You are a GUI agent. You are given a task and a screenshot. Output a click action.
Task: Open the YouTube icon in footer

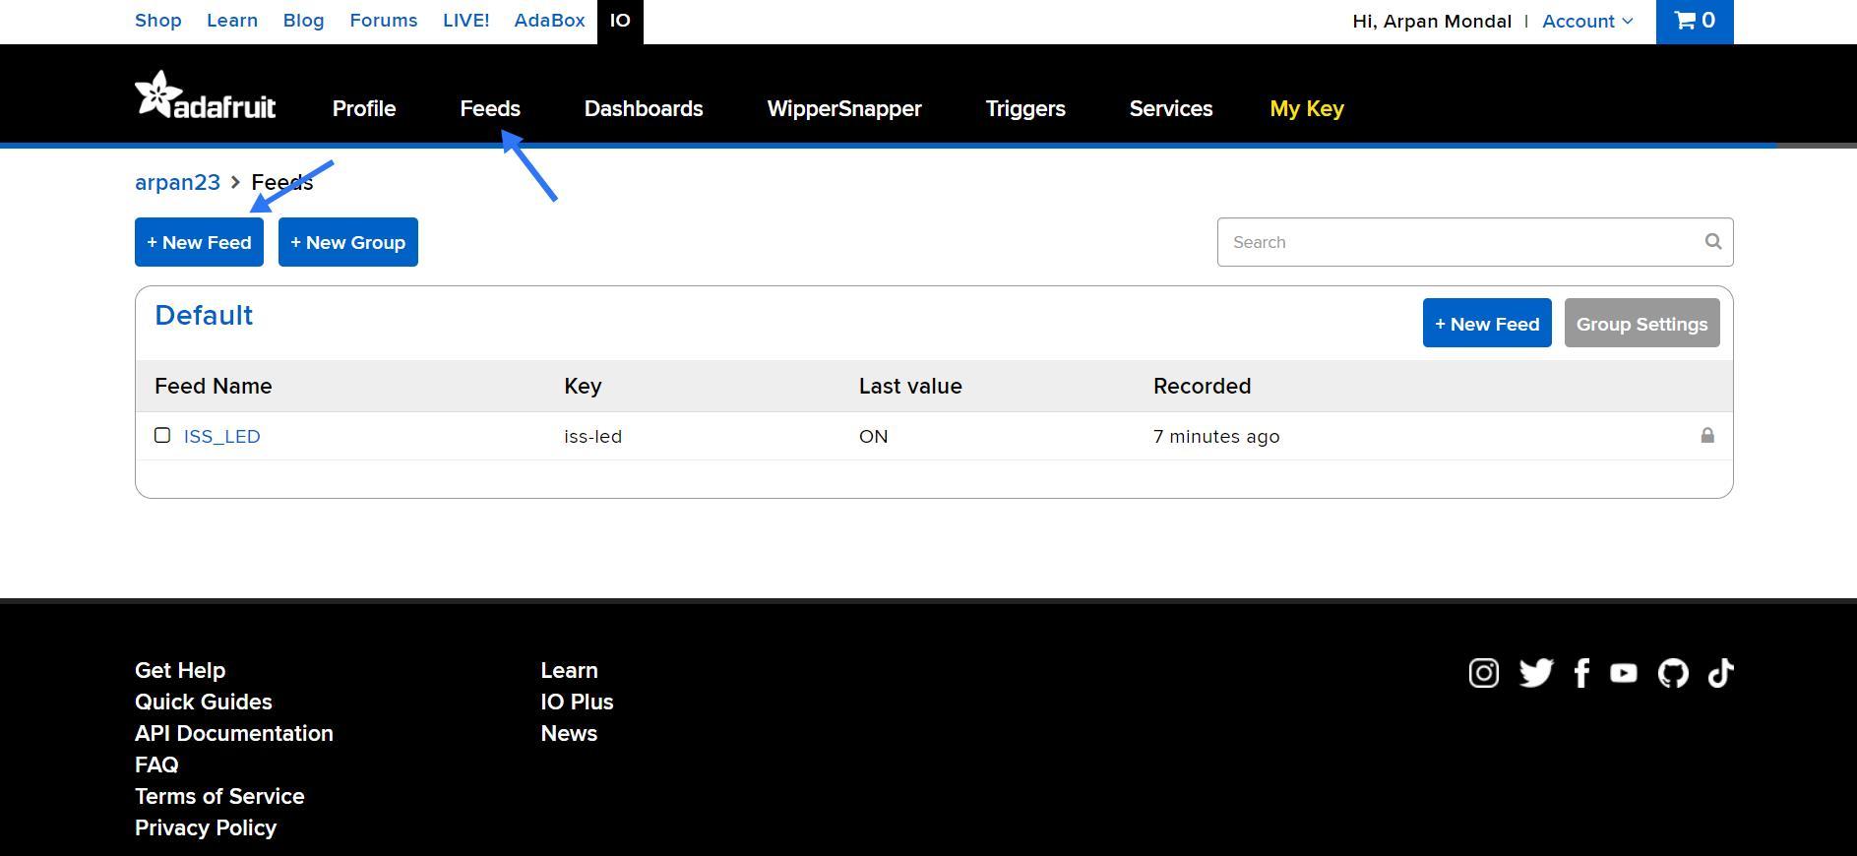coord(1624,673)
